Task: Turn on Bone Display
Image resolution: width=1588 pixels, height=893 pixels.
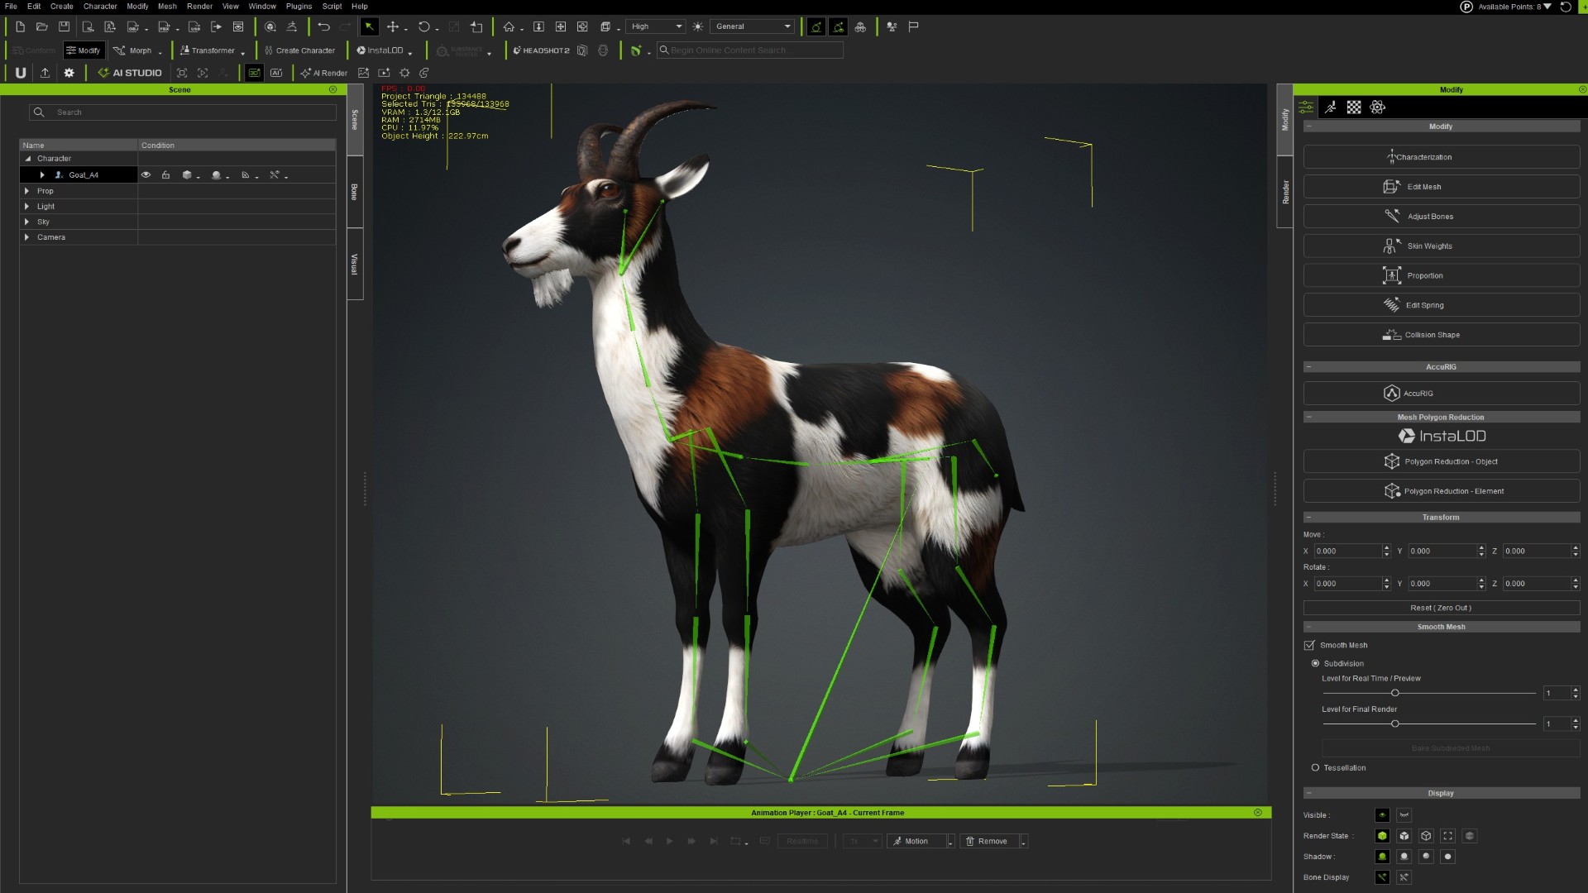Action: coord(1382,877)
